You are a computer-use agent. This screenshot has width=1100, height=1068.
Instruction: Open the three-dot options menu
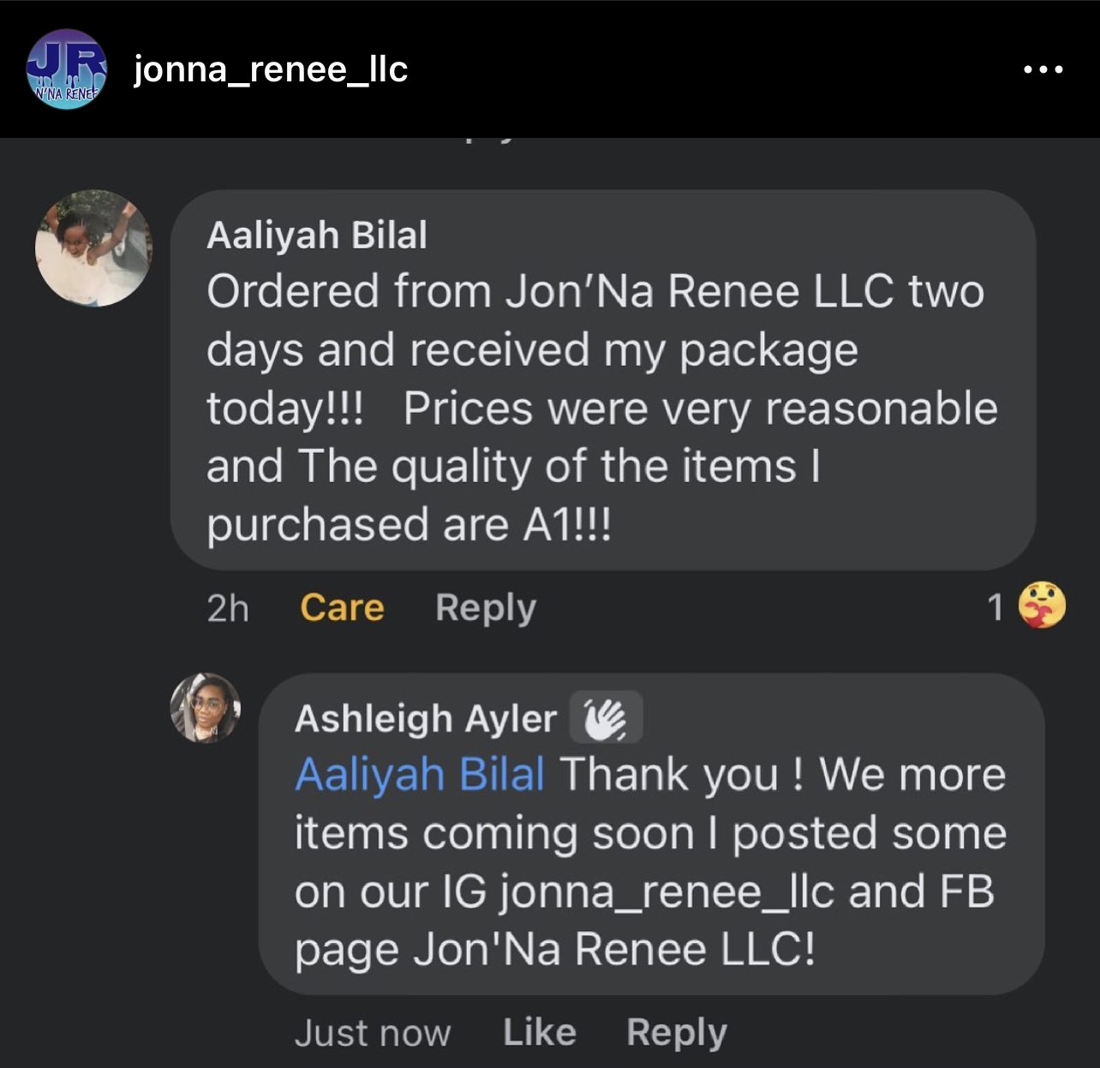coord(1043,69)
